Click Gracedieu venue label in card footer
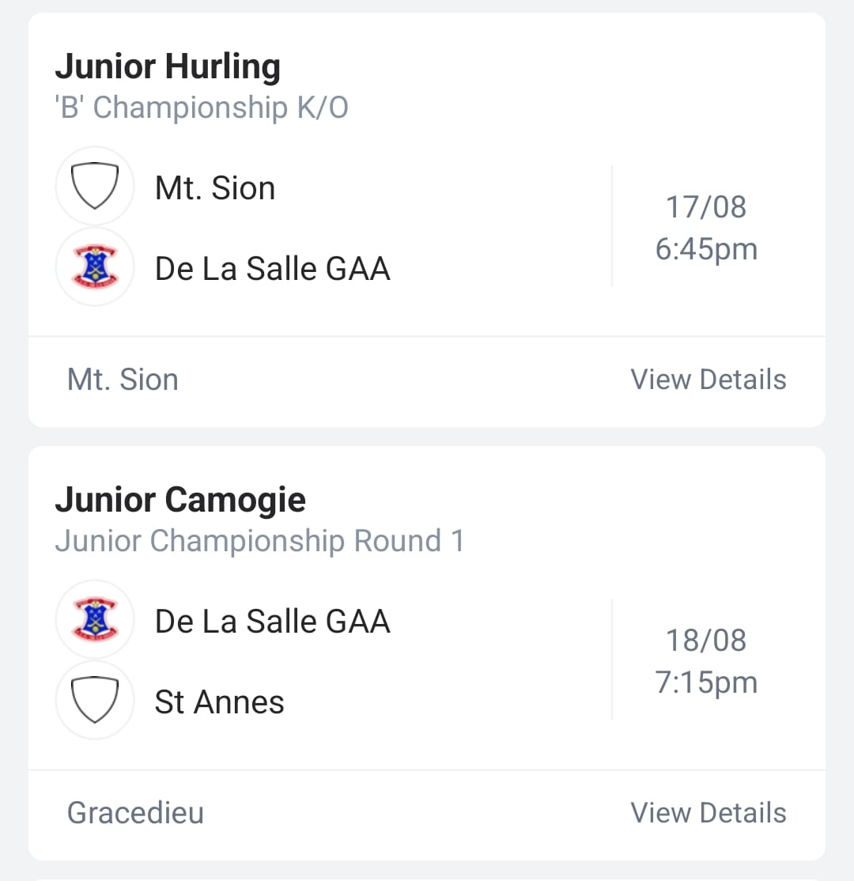This screenshot has width=854, height=881. (x=135, y=812)
